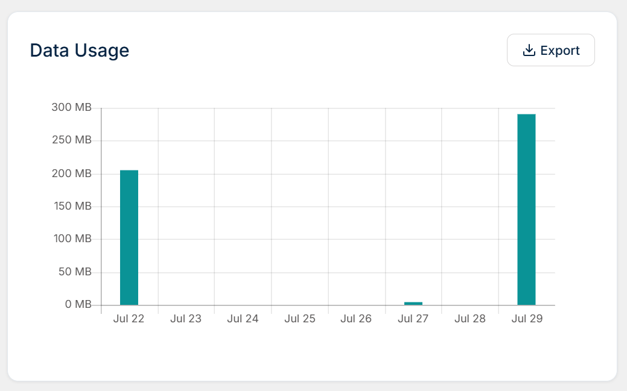The image size is (627, 391).
Task: Click the 250 MB axis label
Action: pos(72,140)
